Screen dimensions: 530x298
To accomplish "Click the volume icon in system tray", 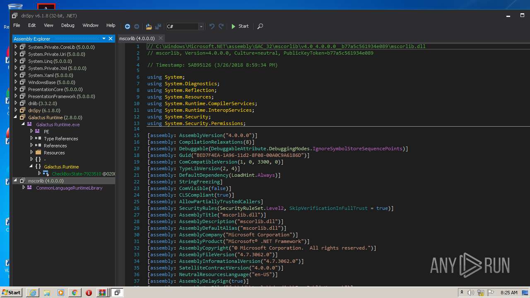I will coord(470,293).
